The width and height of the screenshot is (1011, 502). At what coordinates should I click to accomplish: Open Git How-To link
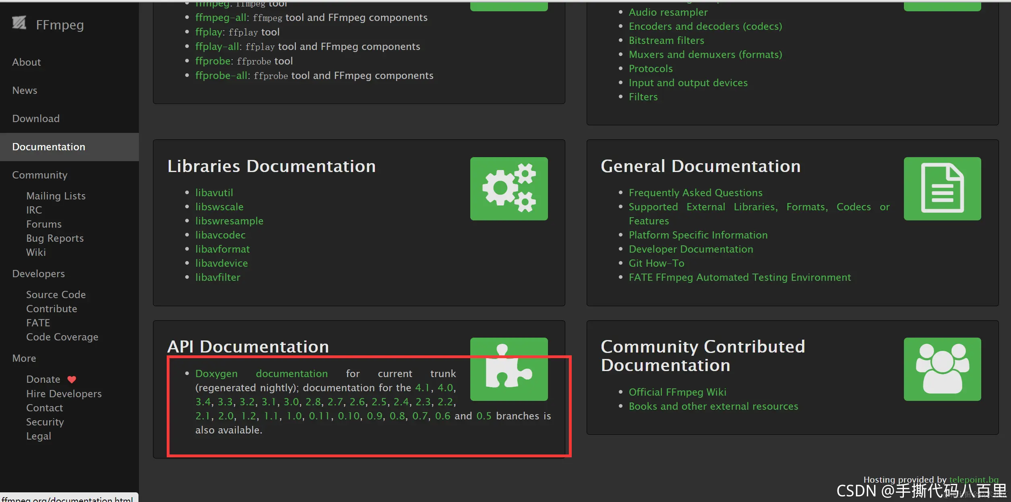657,263
